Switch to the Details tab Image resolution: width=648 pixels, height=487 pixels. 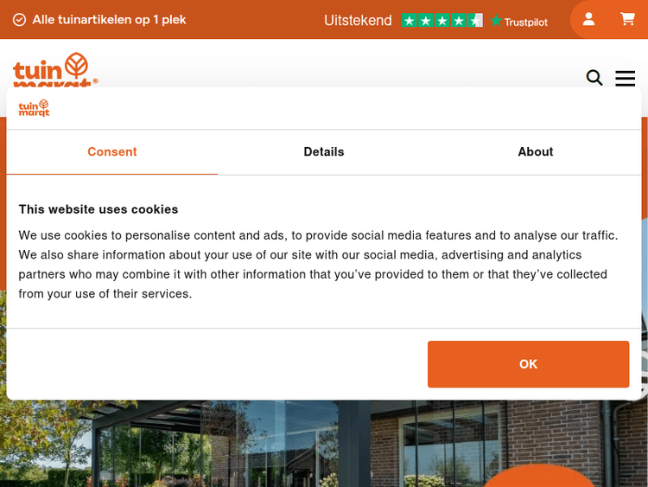coord(324,151)
